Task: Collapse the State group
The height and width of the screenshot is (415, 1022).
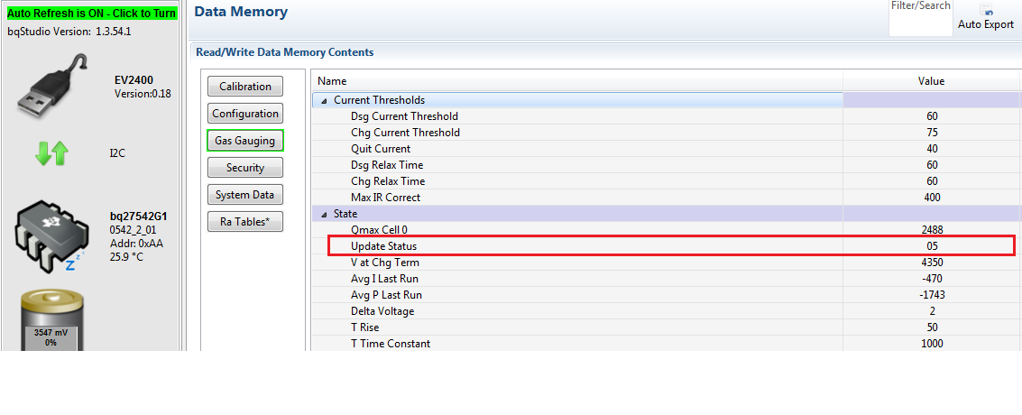Action: (324, 214)
